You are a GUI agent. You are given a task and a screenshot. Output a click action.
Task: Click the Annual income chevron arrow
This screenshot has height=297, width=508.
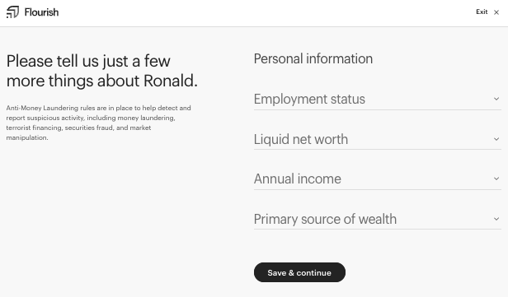click(x=496, y=179)
